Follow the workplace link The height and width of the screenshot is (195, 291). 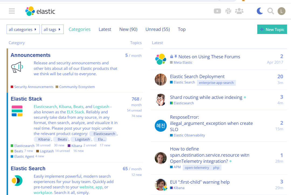pyautogui.click(x=43, y=193)
